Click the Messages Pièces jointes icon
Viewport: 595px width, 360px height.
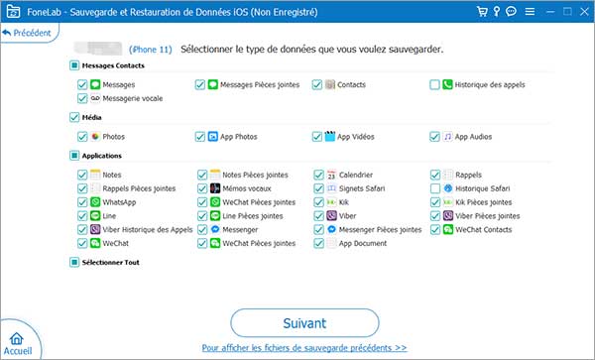(x=213, y=84)
